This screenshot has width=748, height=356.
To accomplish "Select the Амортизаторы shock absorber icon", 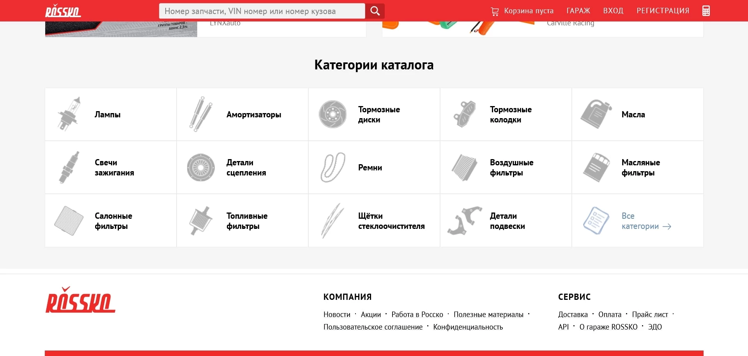I will tap(201, 114).
